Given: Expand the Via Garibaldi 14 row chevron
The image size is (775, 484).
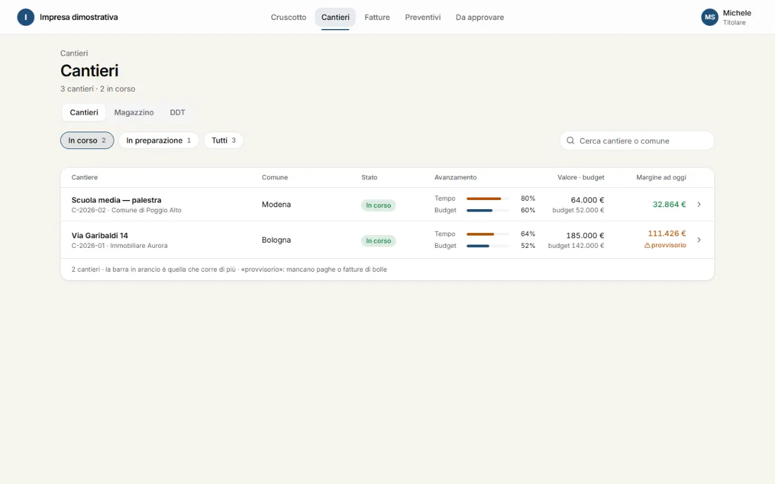Looking at the screenshot, I should point(699,240).
